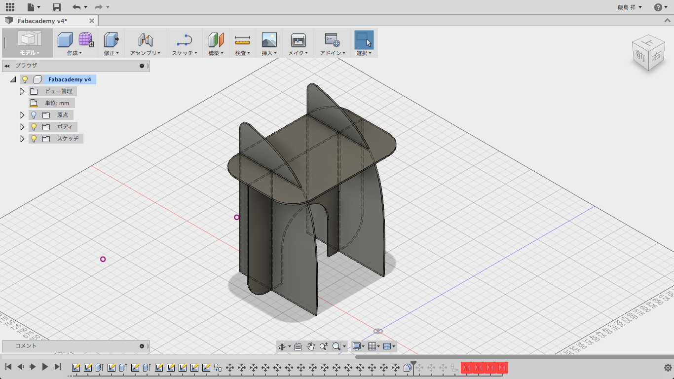Click the insert image icon above 挿入
The height and width of the screenshot is (379, 674).
(269, 39)
